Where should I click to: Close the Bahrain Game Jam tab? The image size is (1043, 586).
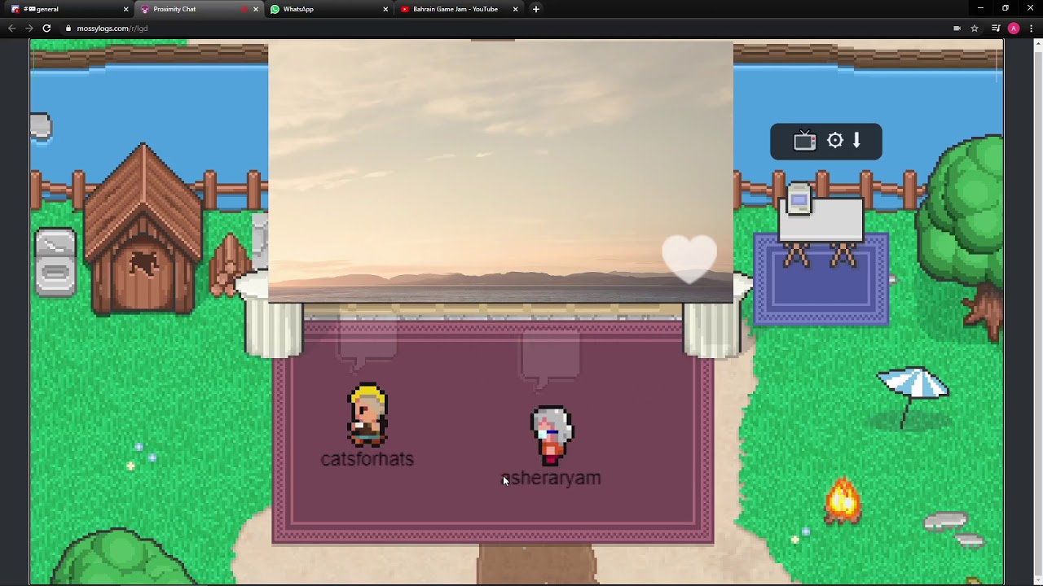tap(515, 9)
